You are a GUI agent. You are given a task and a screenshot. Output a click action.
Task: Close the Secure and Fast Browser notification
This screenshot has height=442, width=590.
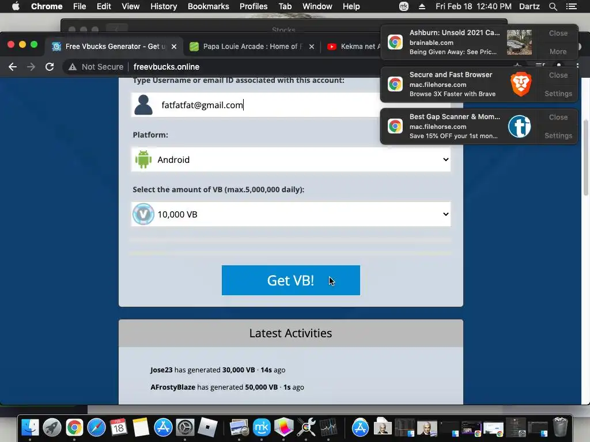coord(558,75)
